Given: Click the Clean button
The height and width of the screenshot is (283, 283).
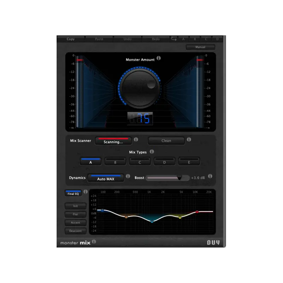Looking at the screenshot, I should (x=166, y=140).
